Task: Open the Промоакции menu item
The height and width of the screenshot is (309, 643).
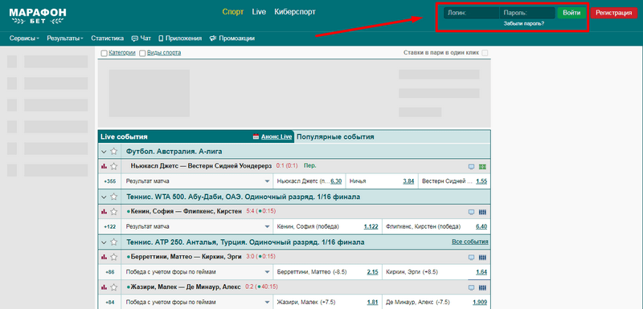Action: [232, 39]
